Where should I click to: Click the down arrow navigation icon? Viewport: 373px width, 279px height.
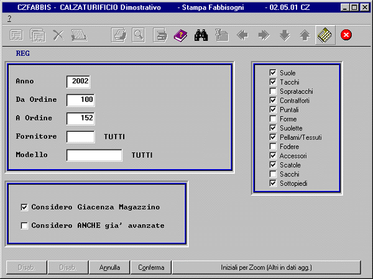tap(285, 35)
